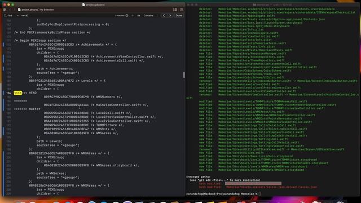
Task: Click line number 184 in gutter
Action: (8, 93)
